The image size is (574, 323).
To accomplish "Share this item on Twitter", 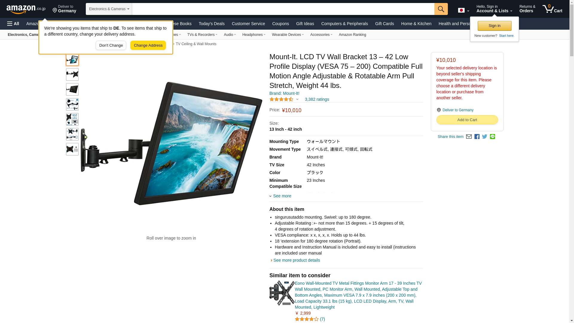I will click(485, 137).
